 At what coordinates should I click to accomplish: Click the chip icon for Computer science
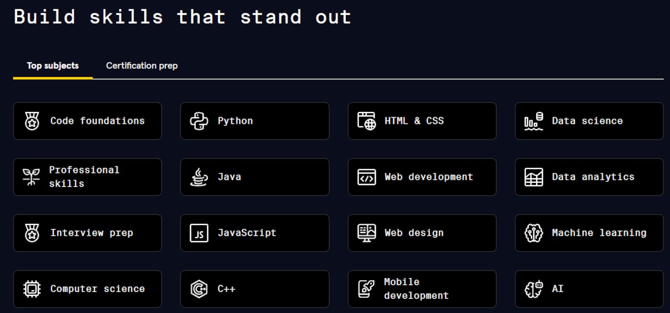(32, 289)
